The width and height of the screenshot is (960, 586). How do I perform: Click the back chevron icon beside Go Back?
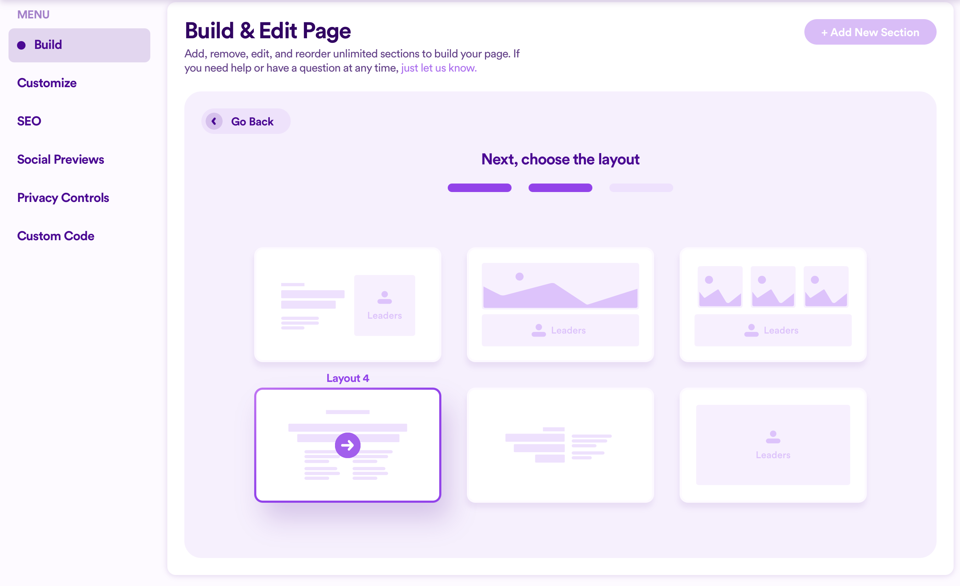(214, 122)
